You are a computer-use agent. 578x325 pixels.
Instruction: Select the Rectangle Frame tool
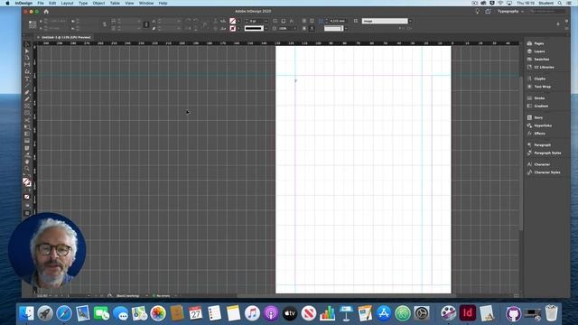pyautogui.click(x=27, y=107)
